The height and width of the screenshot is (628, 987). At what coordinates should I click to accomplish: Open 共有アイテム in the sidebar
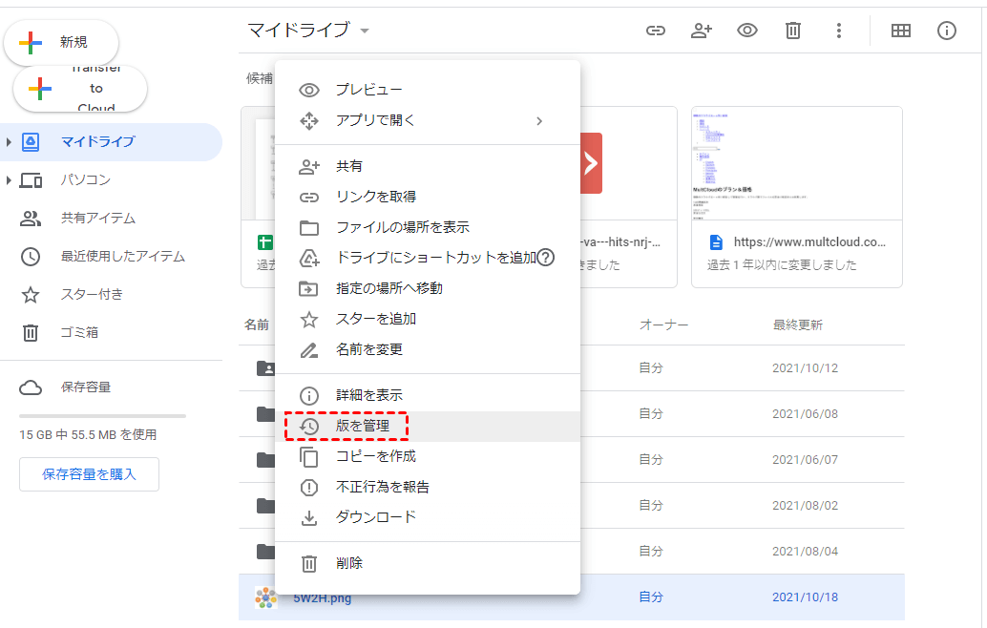(97, 219)
